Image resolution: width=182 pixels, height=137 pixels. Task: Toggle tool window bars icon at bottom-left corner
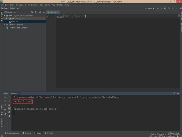tap(2, 136)
